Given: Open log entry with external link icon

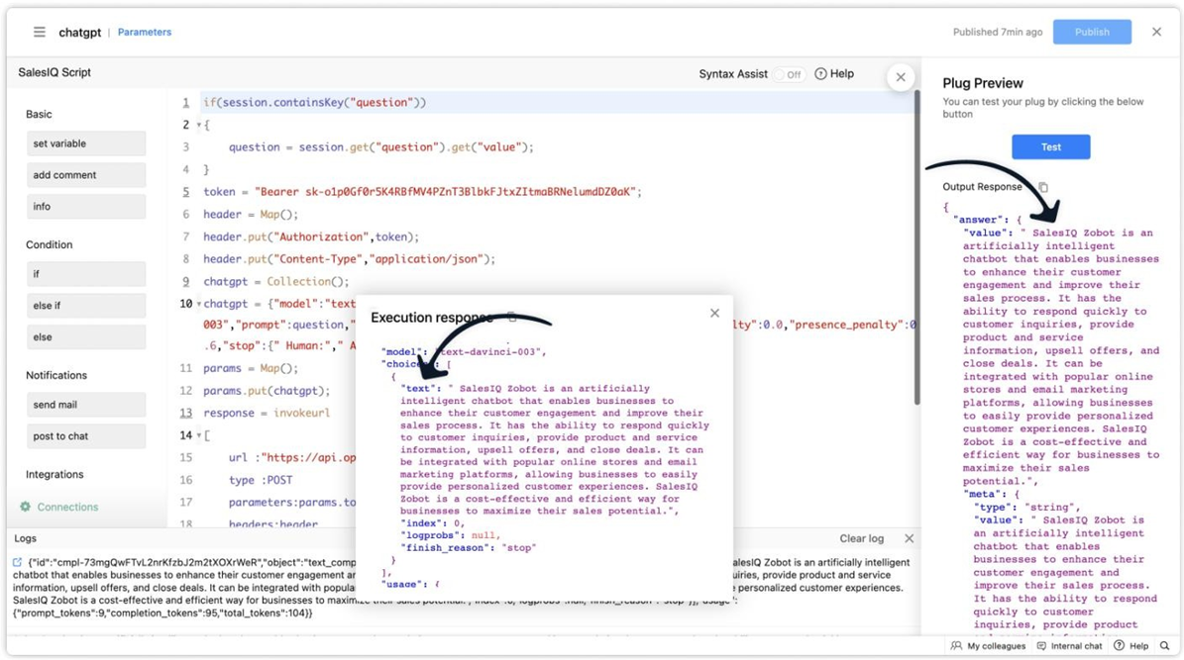Looking at the screenshot, I should 18,562.
